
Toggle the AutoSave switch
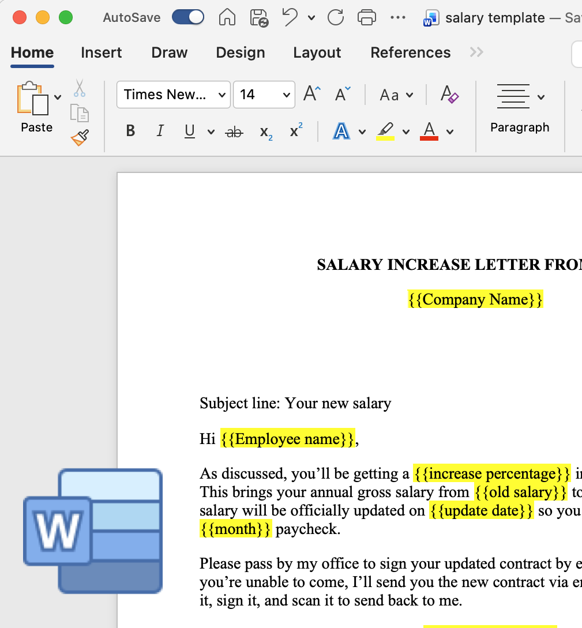189,17
